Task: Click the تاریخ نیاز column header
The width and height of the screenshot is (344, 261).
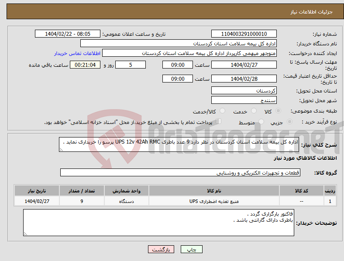Action: 37,191
